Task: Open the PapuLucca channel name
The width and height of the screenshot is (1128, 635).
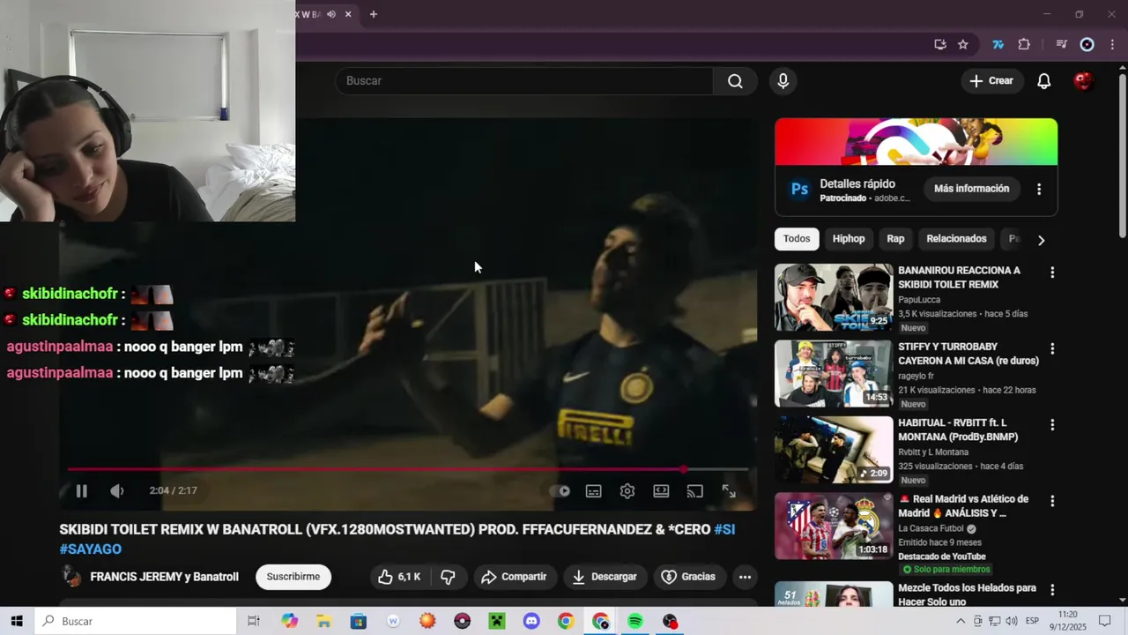Action: click(919, 300)
